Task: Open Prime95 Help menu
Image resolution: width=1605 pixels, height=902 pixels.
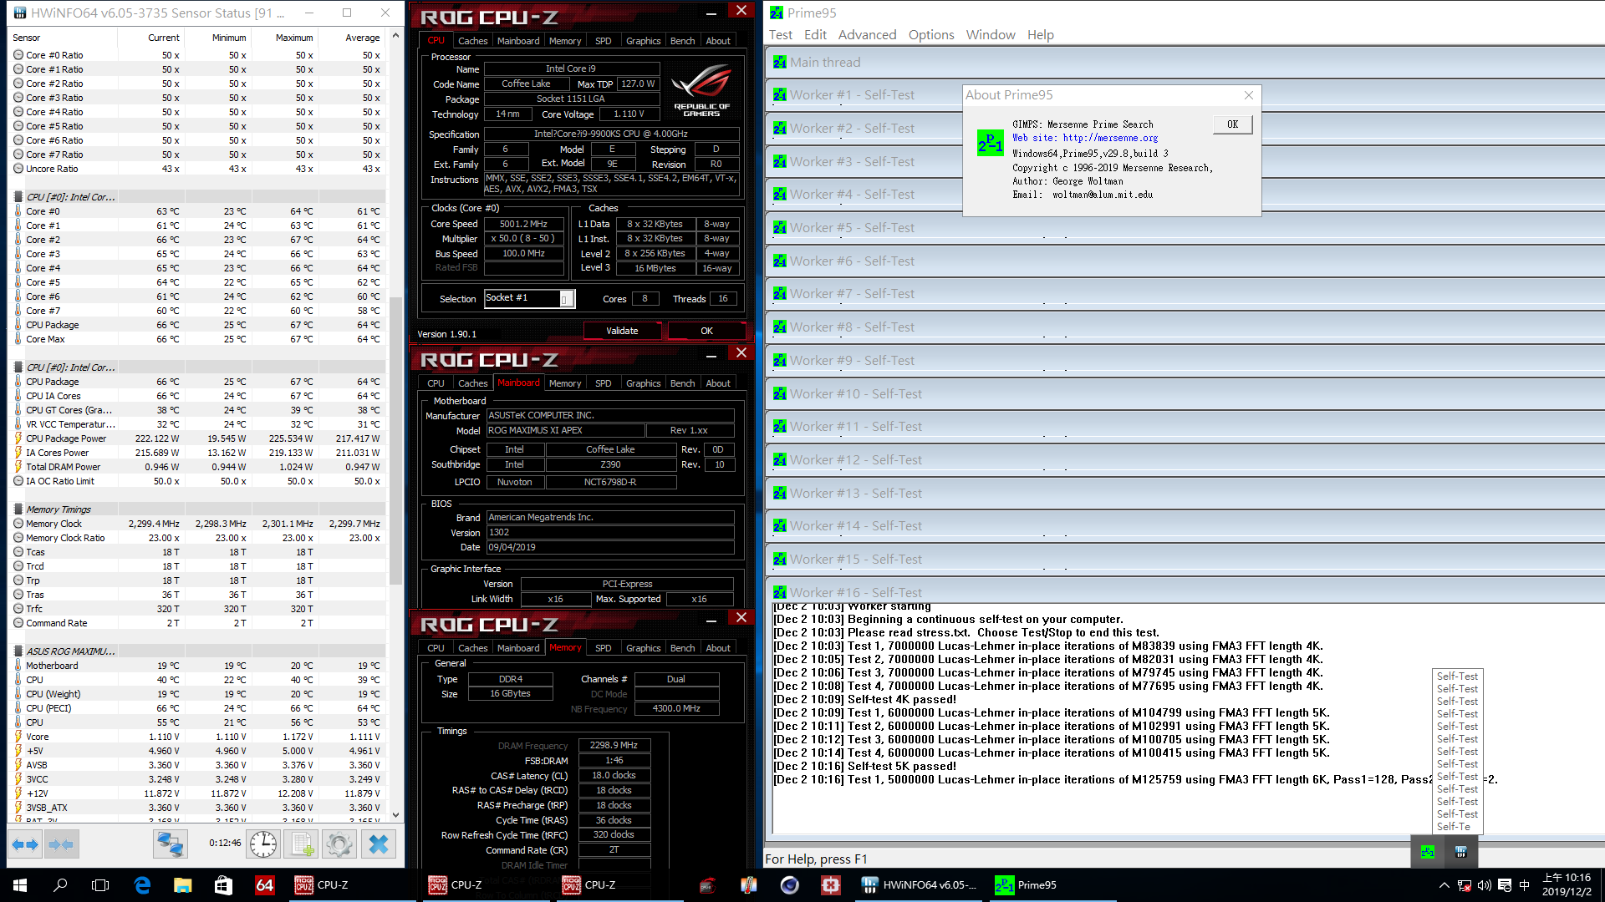Action: (1041, 35)
